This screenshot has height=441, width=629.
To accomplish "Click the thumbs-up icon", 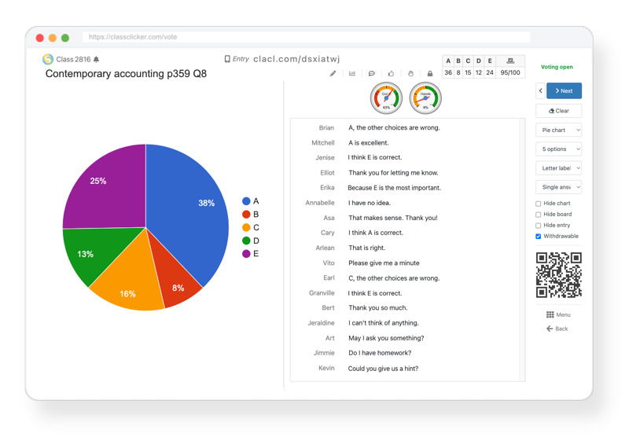I will click(391, 73).
